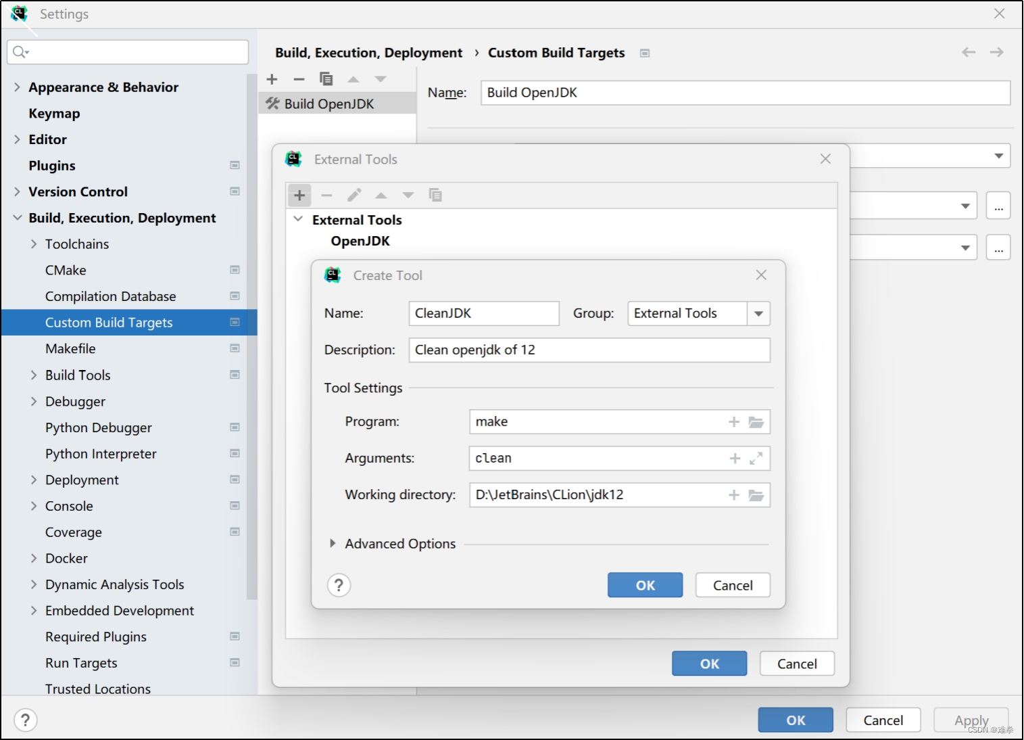Open Coverage settings page

[74, 532]
